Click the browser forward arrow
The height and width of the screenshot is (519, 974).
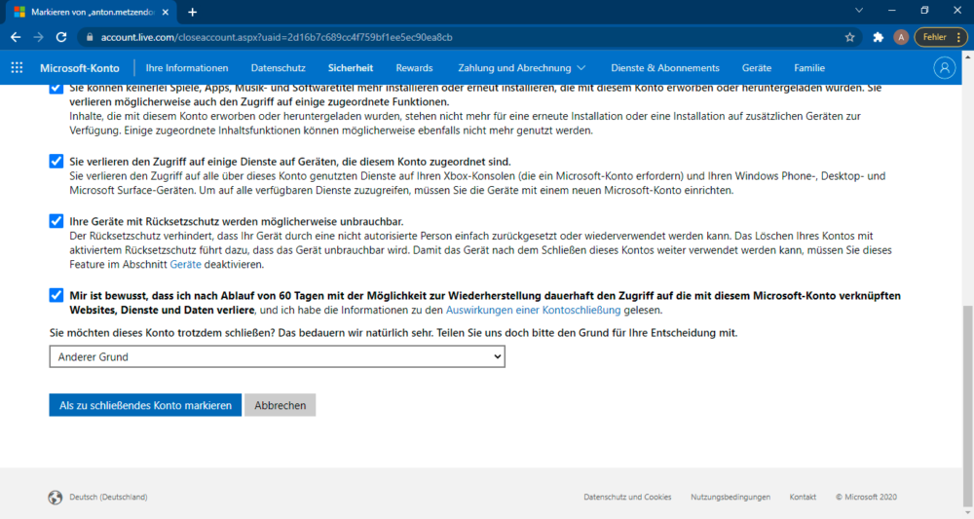(39, 37)
